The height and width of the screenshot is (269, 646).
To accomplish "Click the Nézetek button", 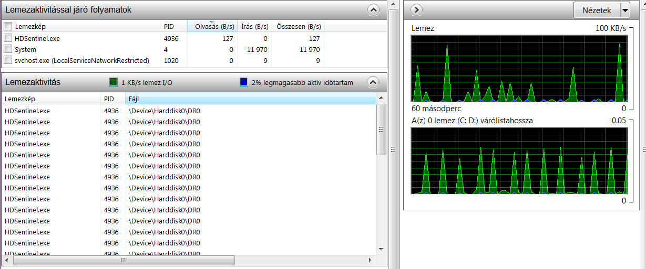I will tap(597, 10).
